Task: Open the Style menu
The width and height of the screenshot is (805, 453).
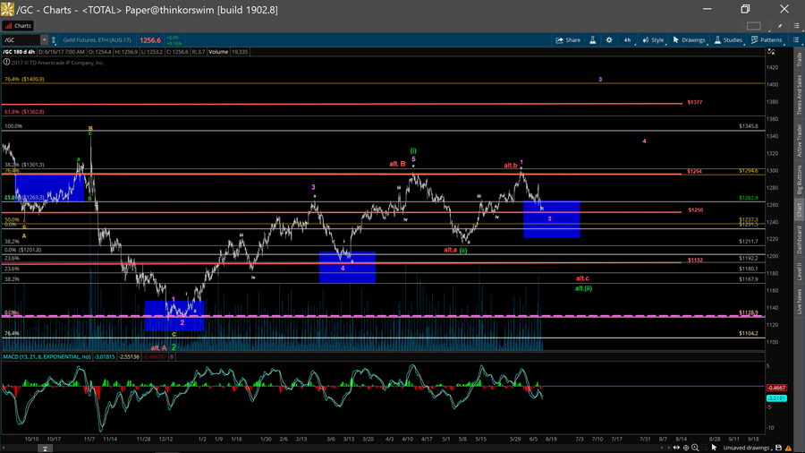Action: point(654,40)
